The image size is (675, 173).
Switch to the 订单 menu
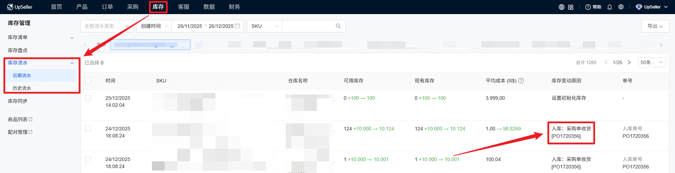pyautogui.click(x=107, y=7)
